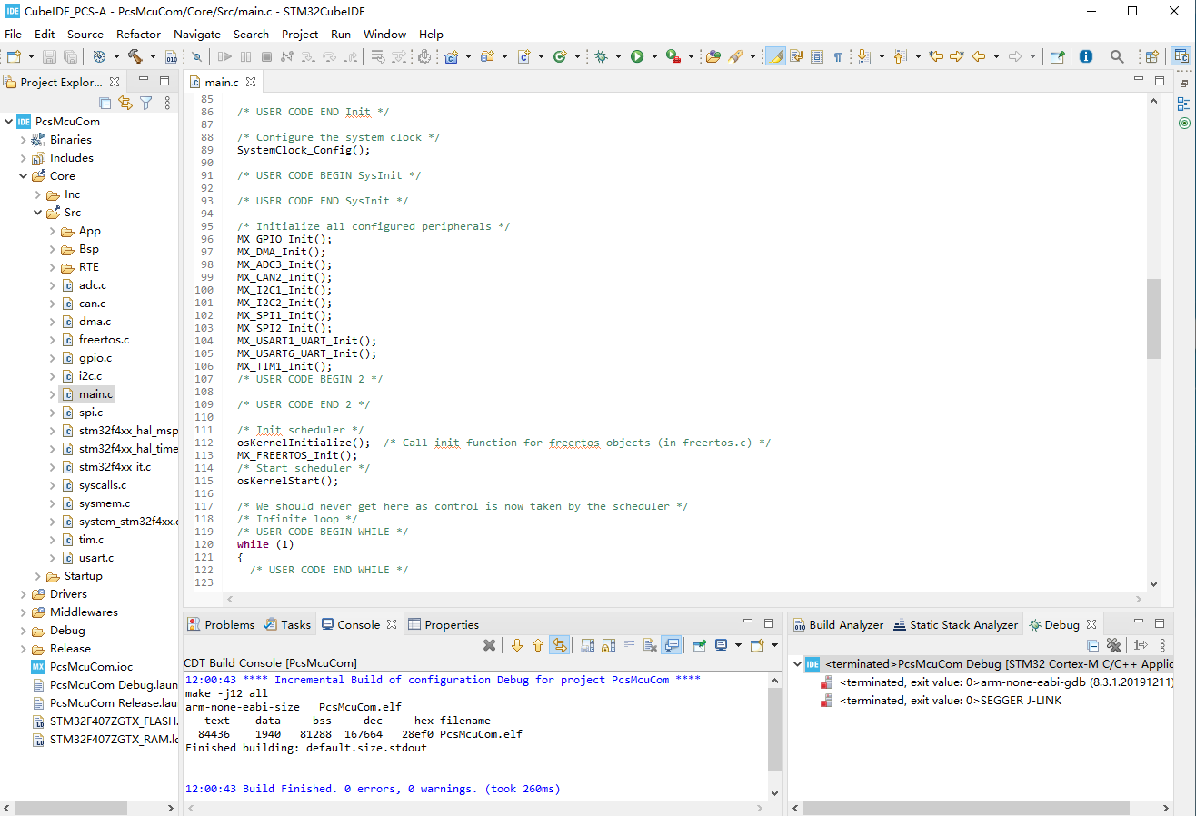Click the Last Edit Location arrow icon
This screenshot has height=816, width=1196.
coord(936,56)
